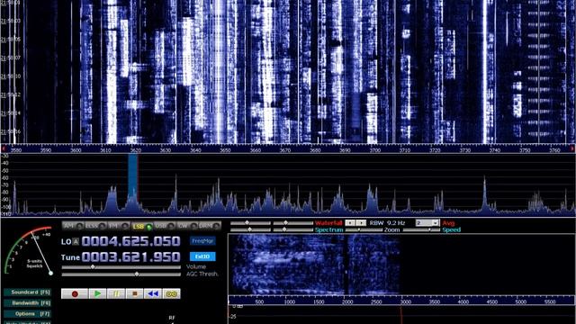Open the FreqMgr frequency manager
Image resolution: width=576 pixels, height=324 pixels.
coord(202,241)
